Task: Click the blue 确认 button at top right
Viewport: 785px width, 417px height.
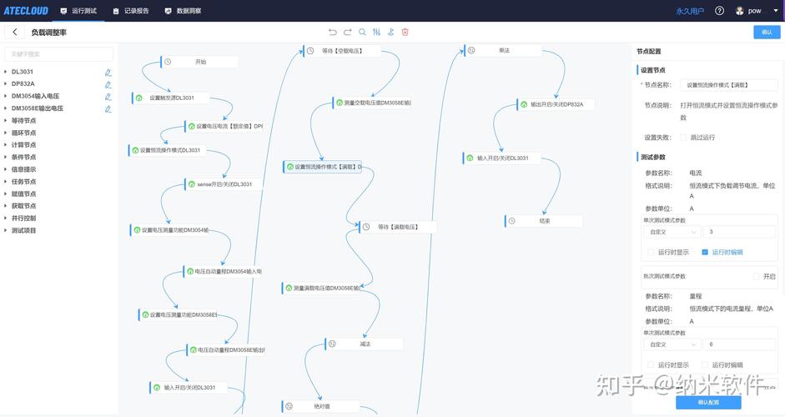Action: coord(767,32)
